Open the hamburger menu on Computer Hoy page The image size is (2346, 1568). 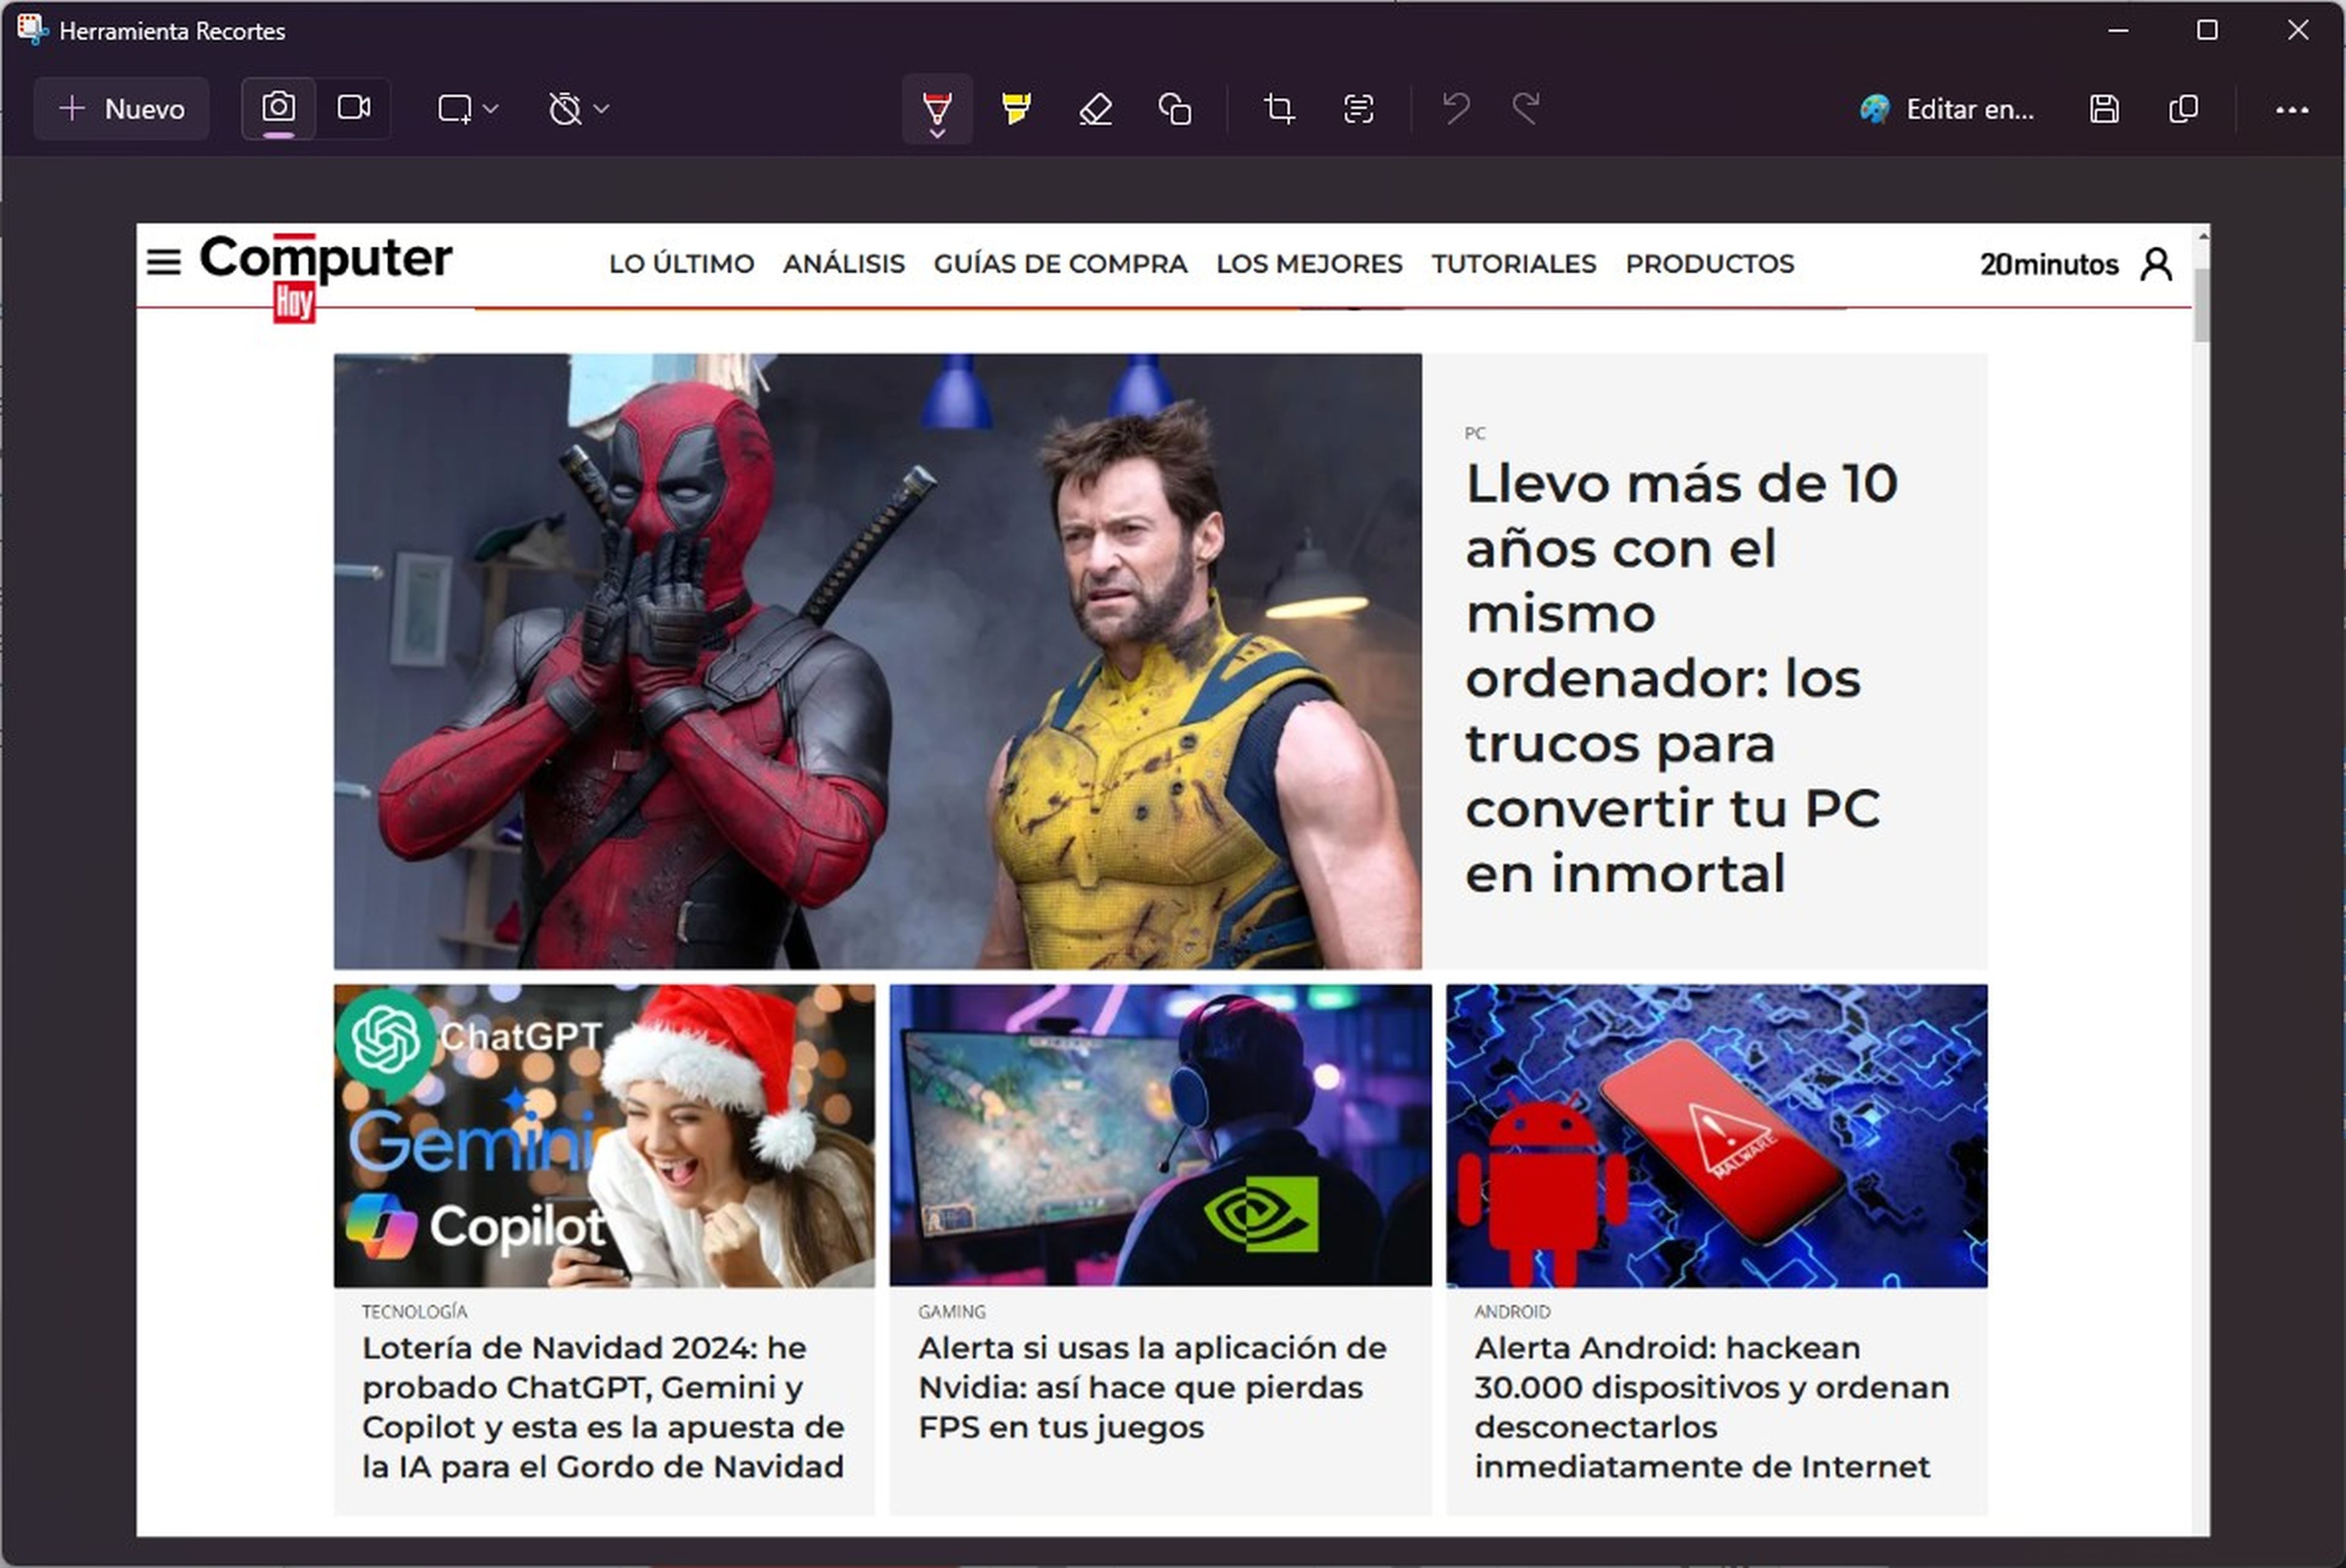pyautogui.click(x=164, y=263)
